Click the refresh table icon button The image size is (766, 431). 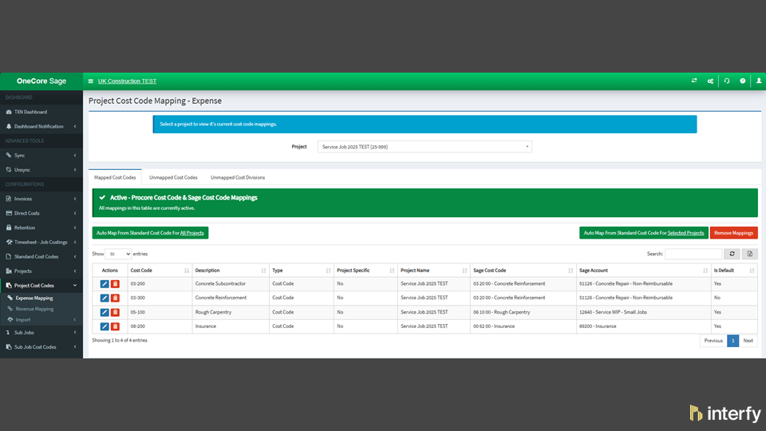tap(732, 254)
